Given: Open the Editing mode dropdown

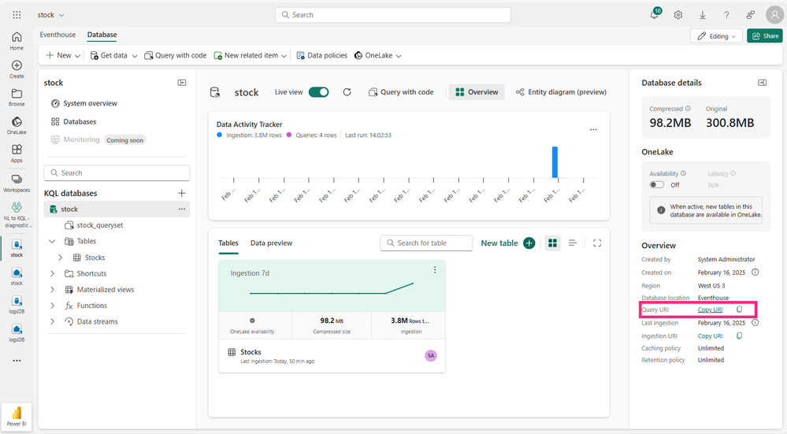Looking at the screenshot, I should click(x=716, y=36).
